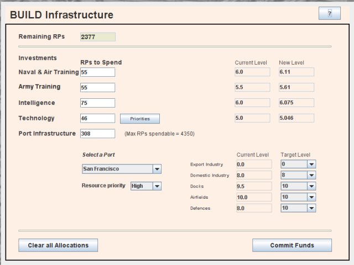Click Naval & Air Training RPs field
Image resolution: width=354 pixels, height=265 pixels.
point(97,72)
